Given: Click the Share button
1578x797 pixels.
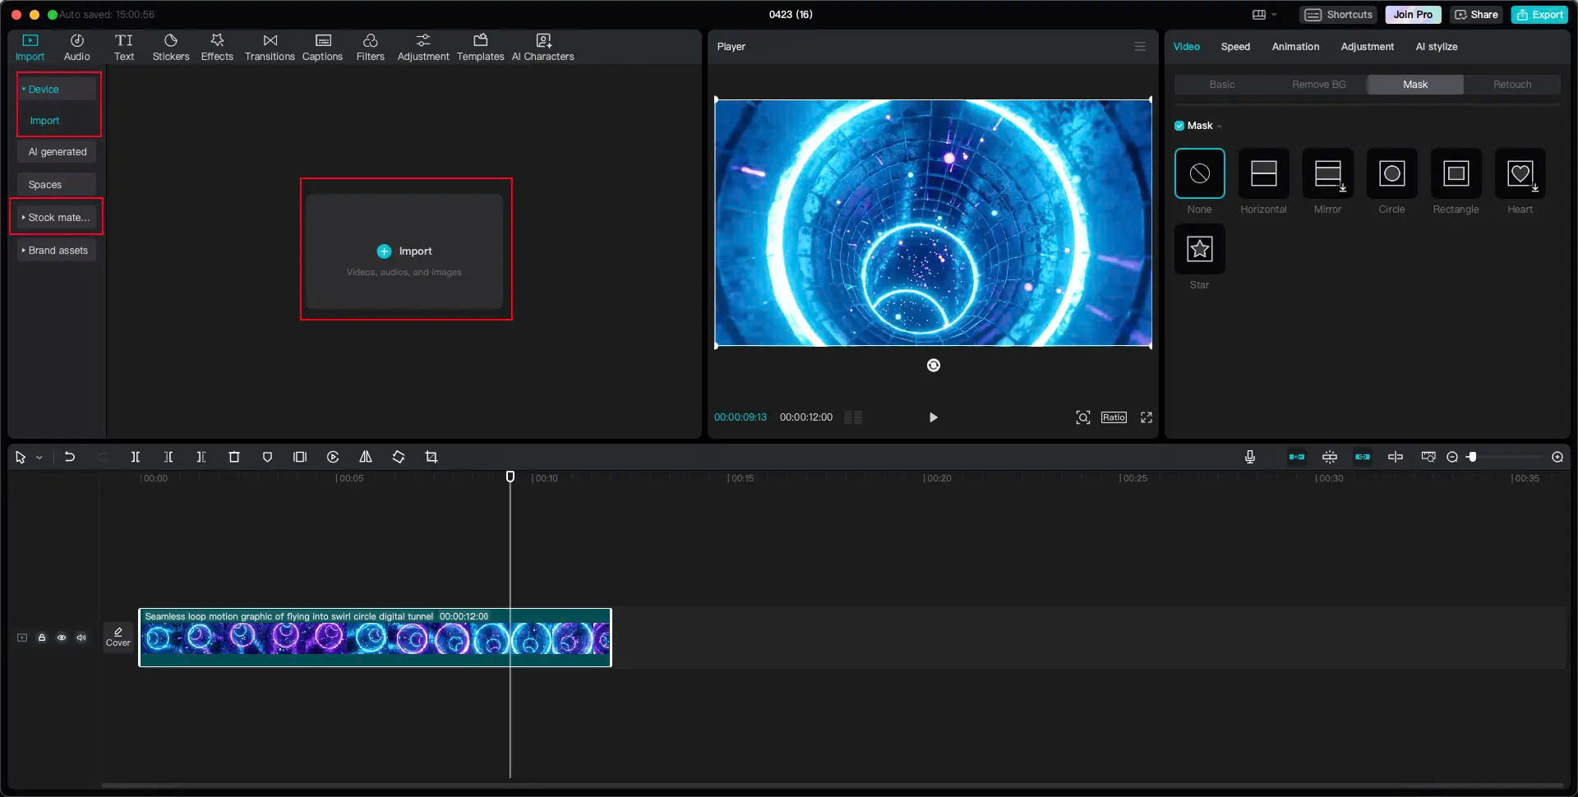Looking at the screenshot, I should (x=1476, y=15).
